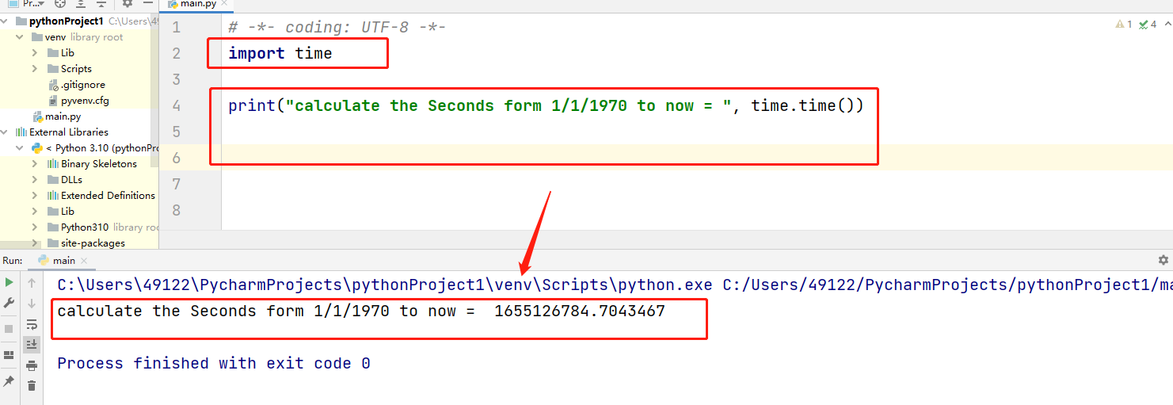Expand Extended Definitions node

click(x=35, y=196)
